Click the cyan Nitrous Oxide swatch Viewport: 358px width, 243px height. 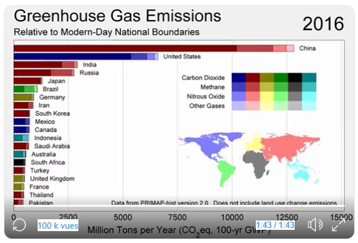309,96
